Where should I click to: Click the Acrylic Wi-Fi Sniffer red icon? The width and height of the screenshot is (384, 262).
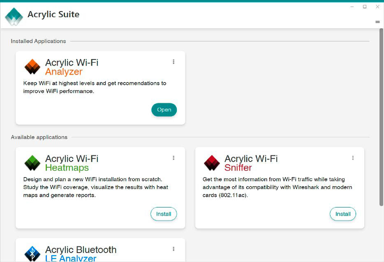(x=212, y=163)
